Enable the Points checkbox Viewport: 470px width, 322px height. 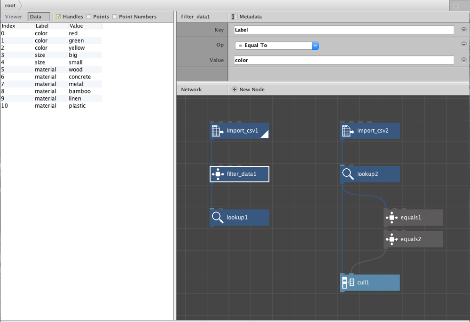click(89, 17)
